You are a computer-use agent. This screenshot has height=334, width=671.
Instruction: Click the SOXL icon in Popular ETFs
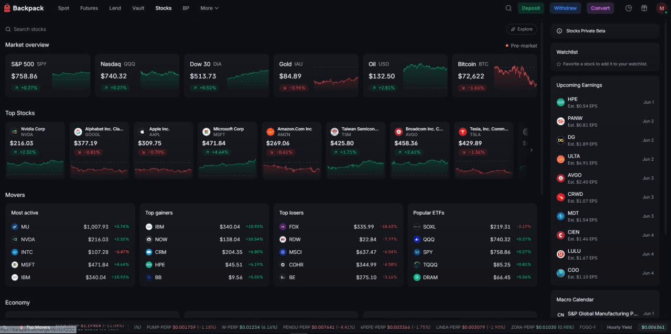coord(417,227)
